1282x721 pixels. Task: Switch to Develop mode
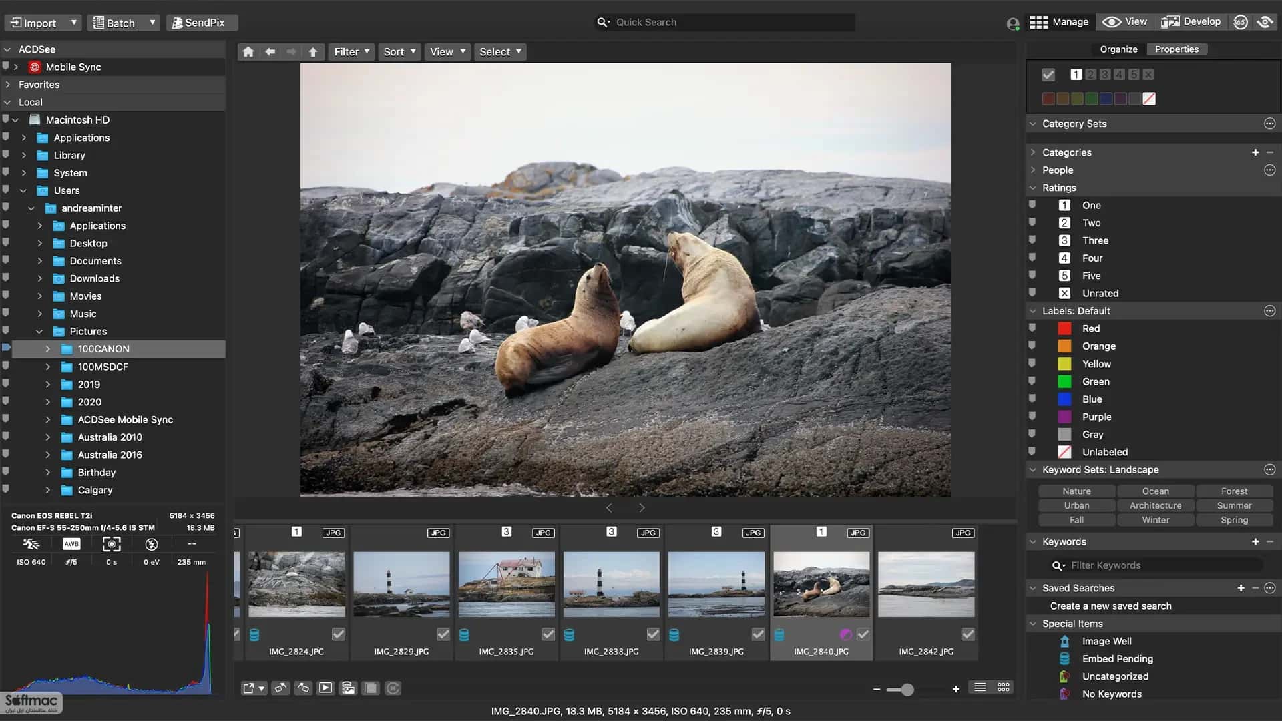coord(1191,22)
